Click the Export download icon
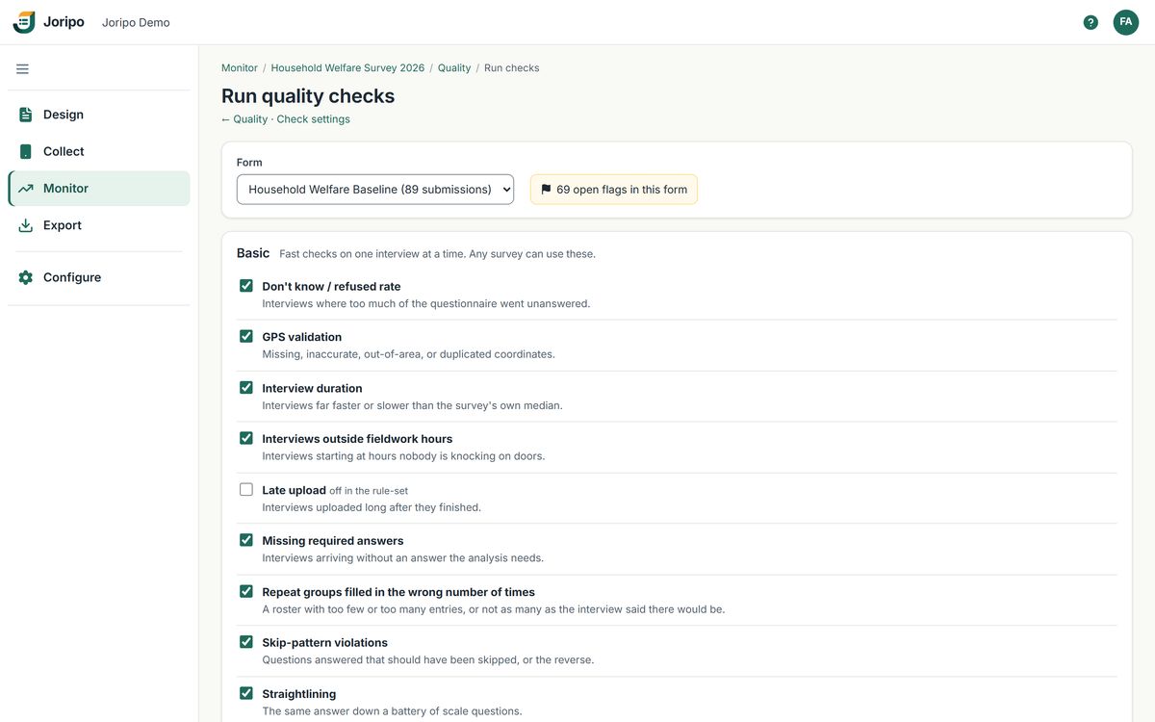Image resolution: width=1155 pixels, height=722 pixels. tap(26, 225)
